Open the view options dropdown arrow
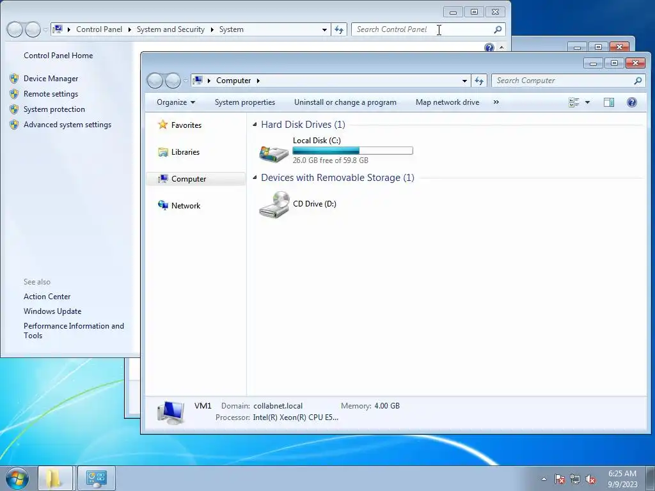 (x=587, y=102)
